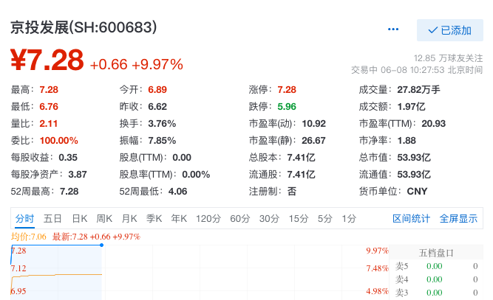
Task: Click the 市盈率(静) value 26.67
Action: [314, 141]
